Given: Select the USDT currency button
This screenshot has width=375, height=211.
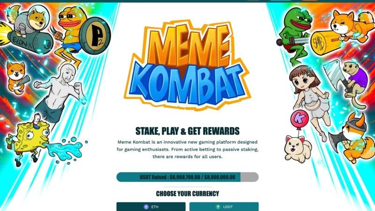Looking at the screenshot, I should pyautogui.click(x=224, y=206).
